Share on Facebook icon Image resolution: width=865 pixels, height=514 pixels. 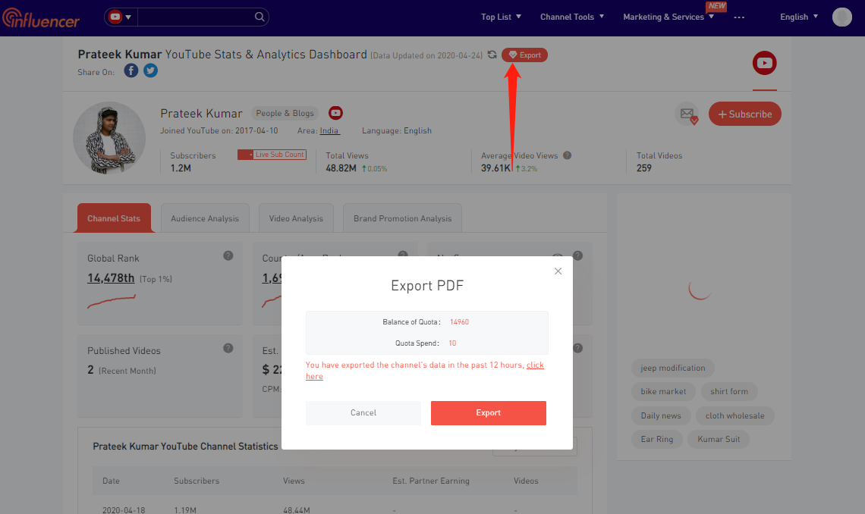click(131, 71)
